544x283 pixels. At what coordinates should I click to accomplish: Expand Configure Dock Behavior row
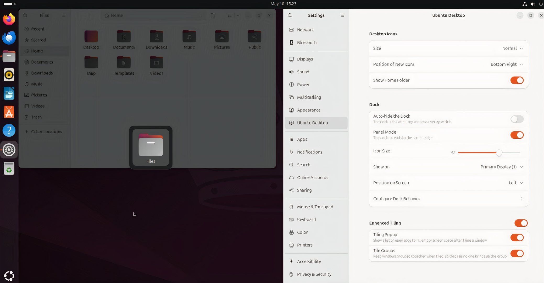coord(448,199)
